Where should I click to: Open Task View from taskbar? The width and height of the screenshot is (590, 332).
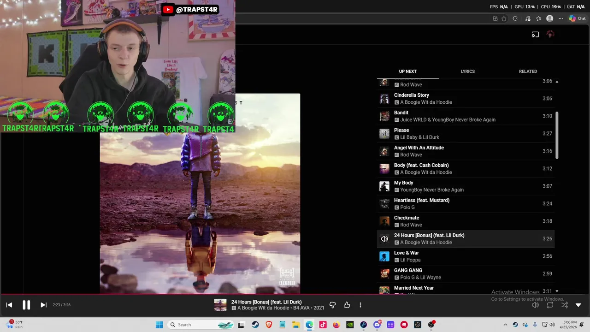pos(241,325)
